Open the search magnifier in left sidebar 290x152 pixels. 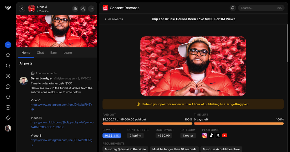(8, 66)
